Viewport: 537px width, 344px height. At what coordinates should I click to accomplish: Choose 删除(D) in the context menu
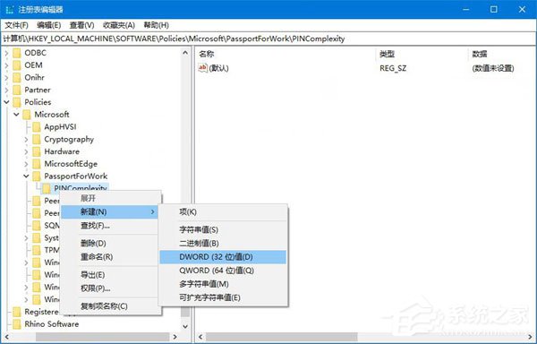click(110, 244)
